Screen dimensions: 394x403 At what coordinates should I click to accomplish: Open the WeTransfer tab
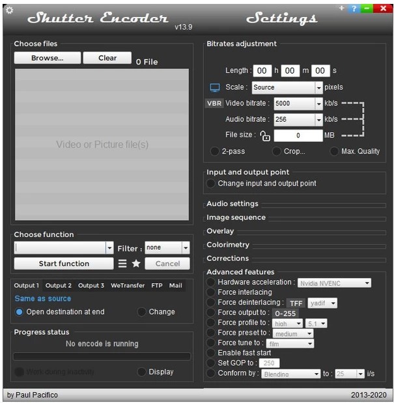click(x=128, y=285)
